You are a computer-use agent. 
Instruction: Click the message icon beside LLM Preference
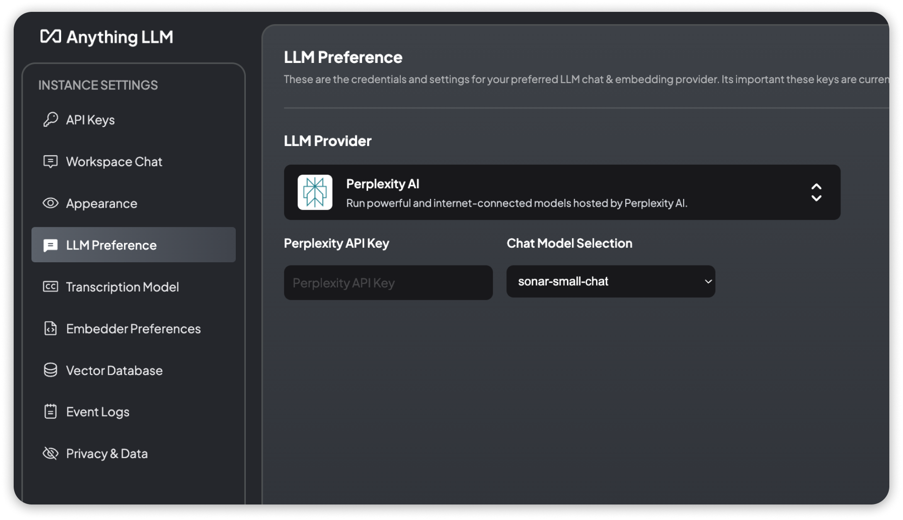51,245
